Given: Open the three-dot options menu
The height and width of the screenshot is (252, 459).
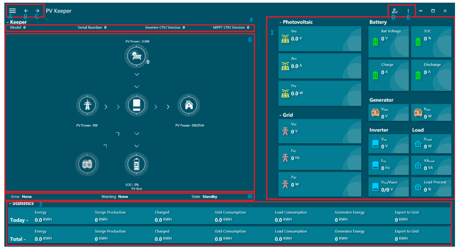Looking at the screenshot, I should pyautogui.click(x=408, y=10).
